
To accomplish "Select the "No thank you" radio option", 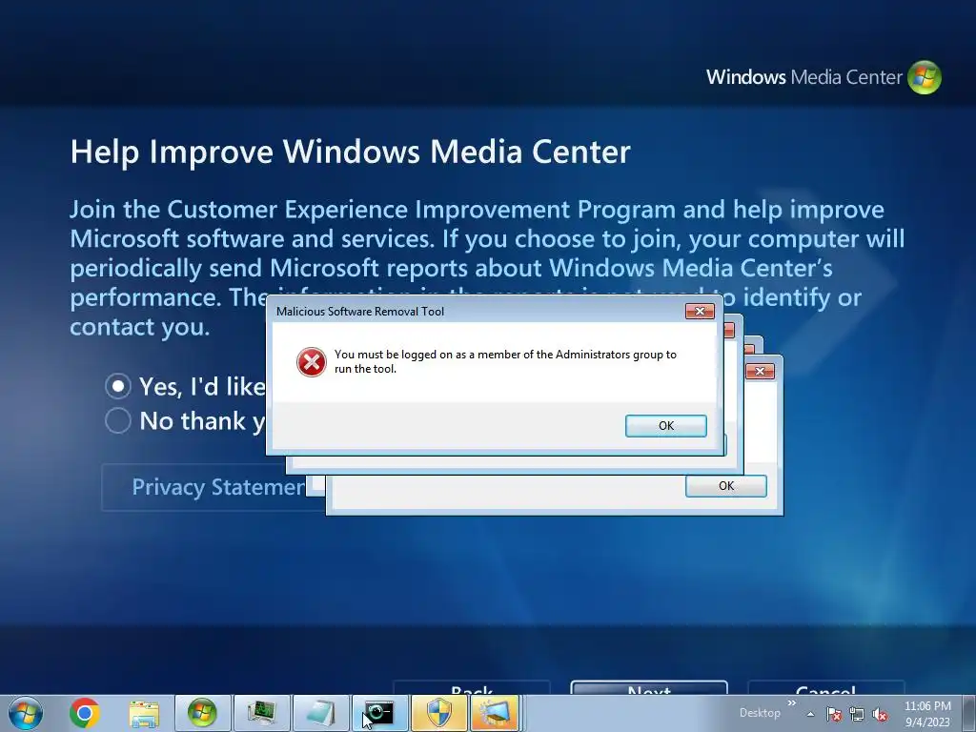I will coord(117,420).
